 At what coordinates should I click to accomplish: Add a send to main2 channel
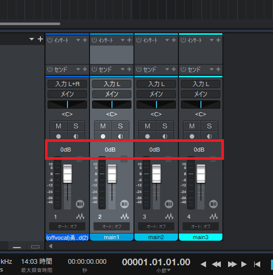[x=174, y=69]
